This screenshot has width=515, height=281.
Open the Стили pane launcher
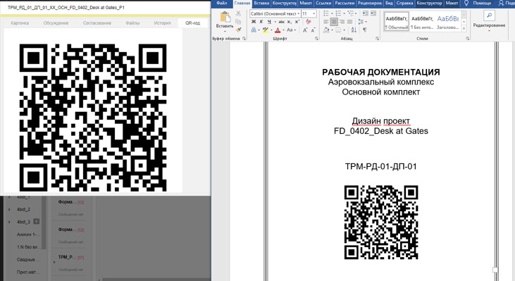[467, 39]
